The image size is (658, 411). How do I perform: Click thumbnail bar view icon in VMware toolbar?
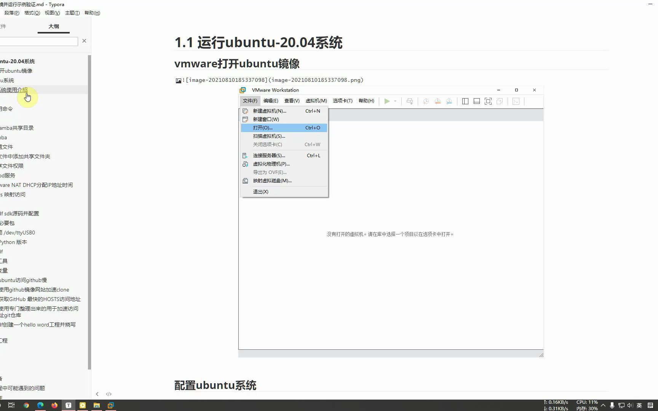(476, 101)
